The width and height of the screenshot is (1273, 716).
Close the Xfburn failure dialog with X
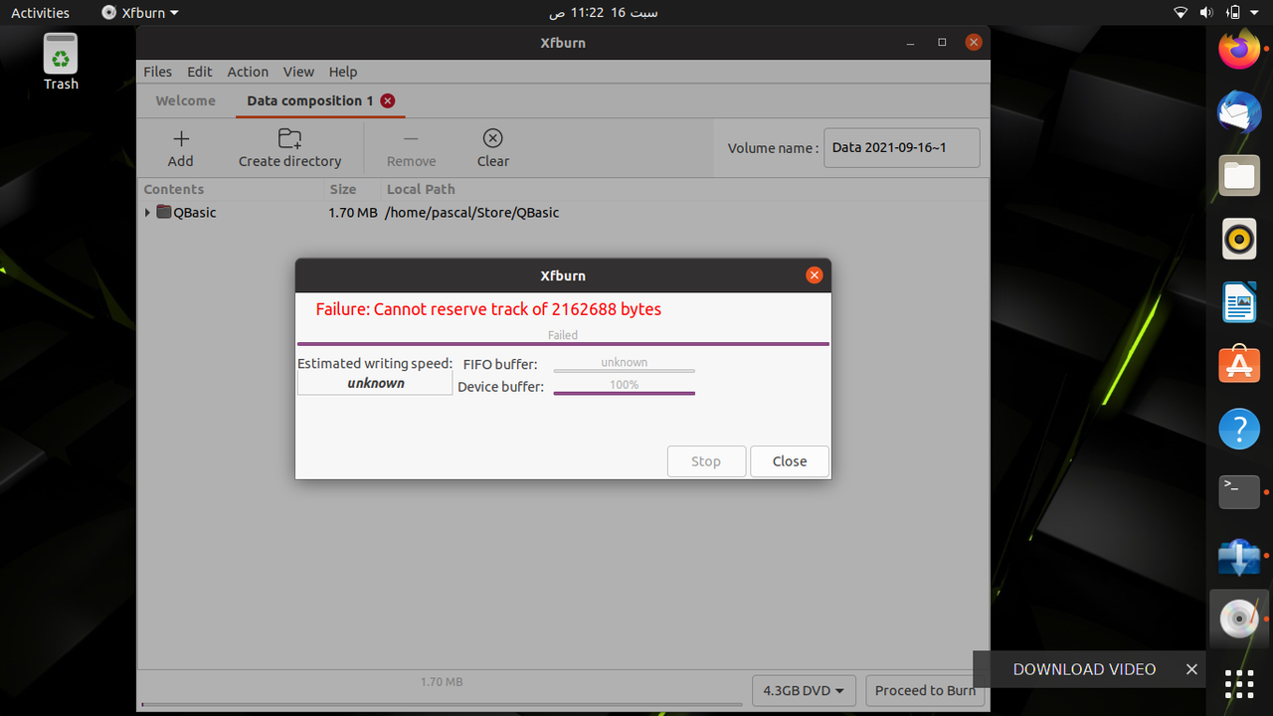(x=815, y=275)
